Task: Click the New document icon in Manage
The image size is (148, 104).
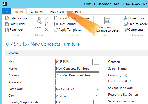Action: click(47, 24)
